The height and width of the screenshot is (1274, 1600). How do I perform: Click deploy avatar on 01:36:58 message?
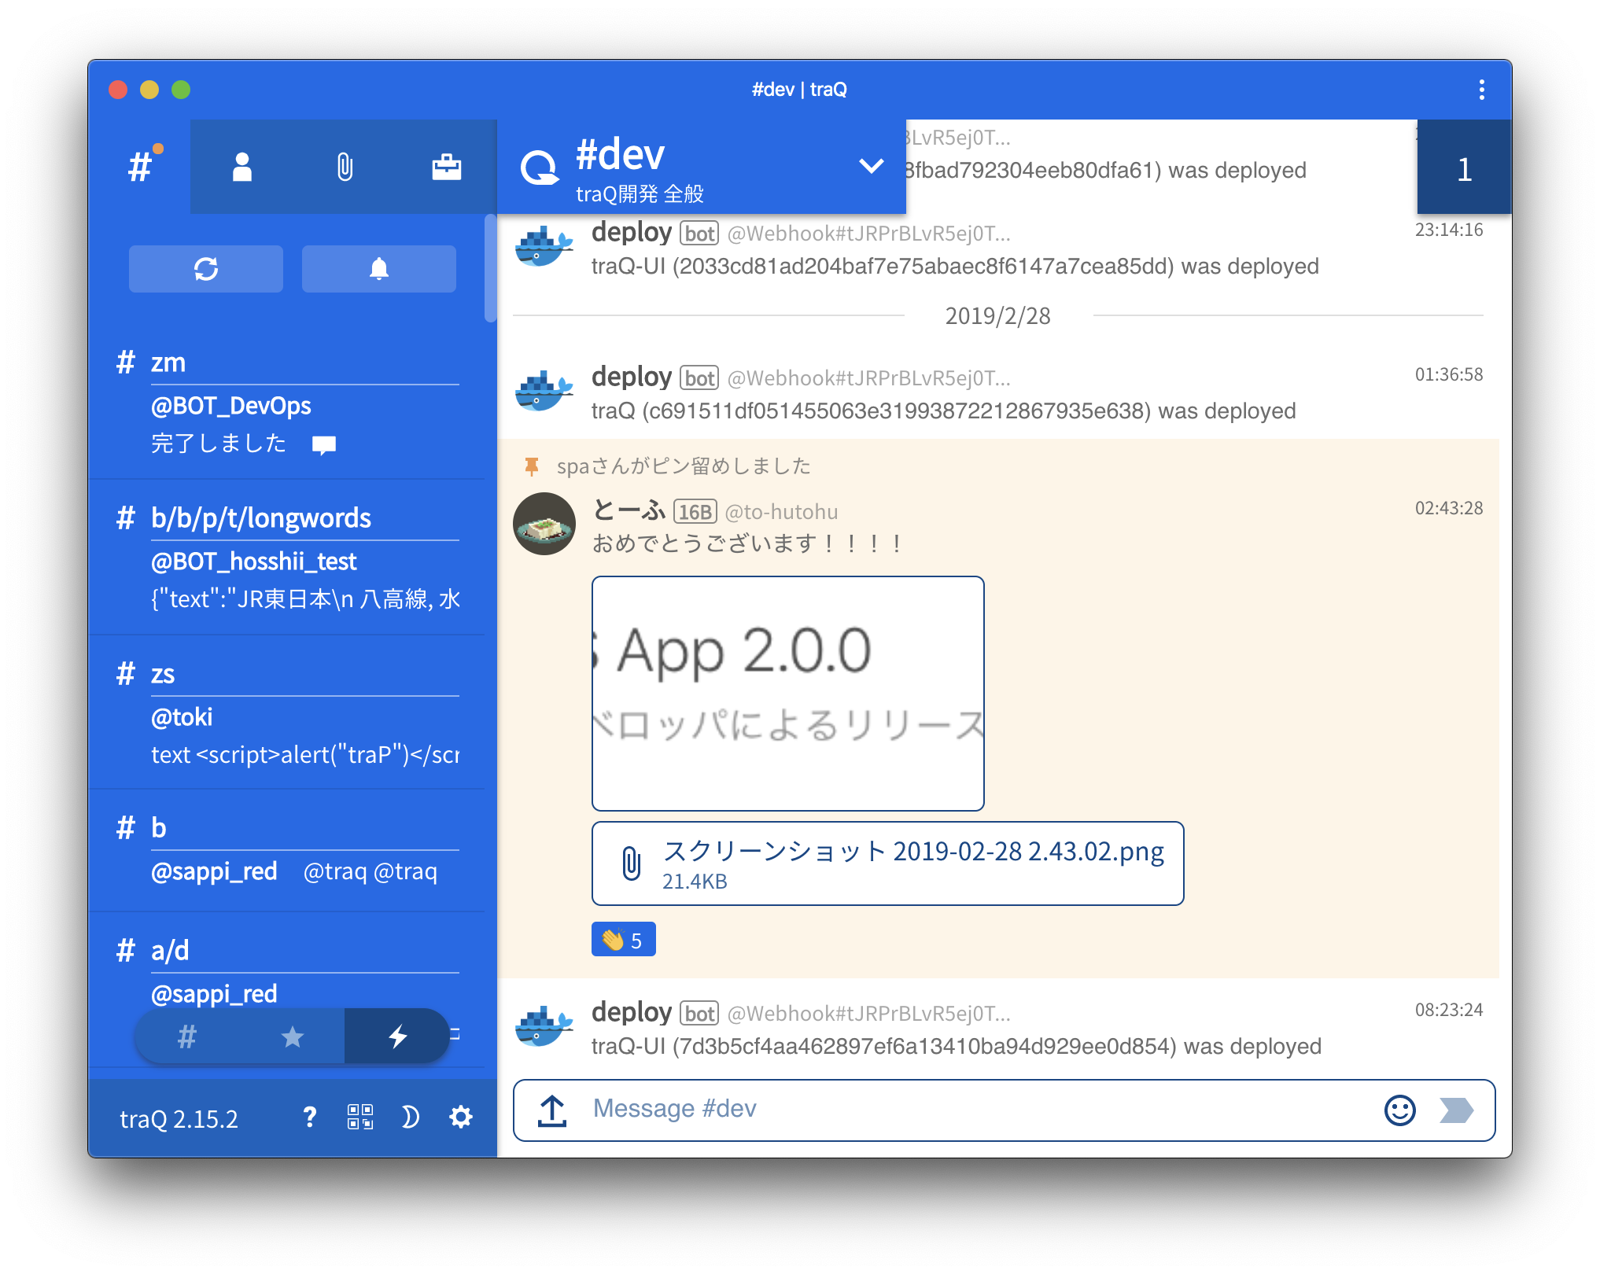pyautogui.click(x=544, y=392)
